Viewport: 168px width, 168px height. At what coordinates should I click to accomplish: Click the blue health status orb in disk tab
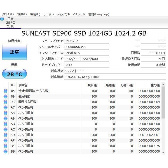2,19
